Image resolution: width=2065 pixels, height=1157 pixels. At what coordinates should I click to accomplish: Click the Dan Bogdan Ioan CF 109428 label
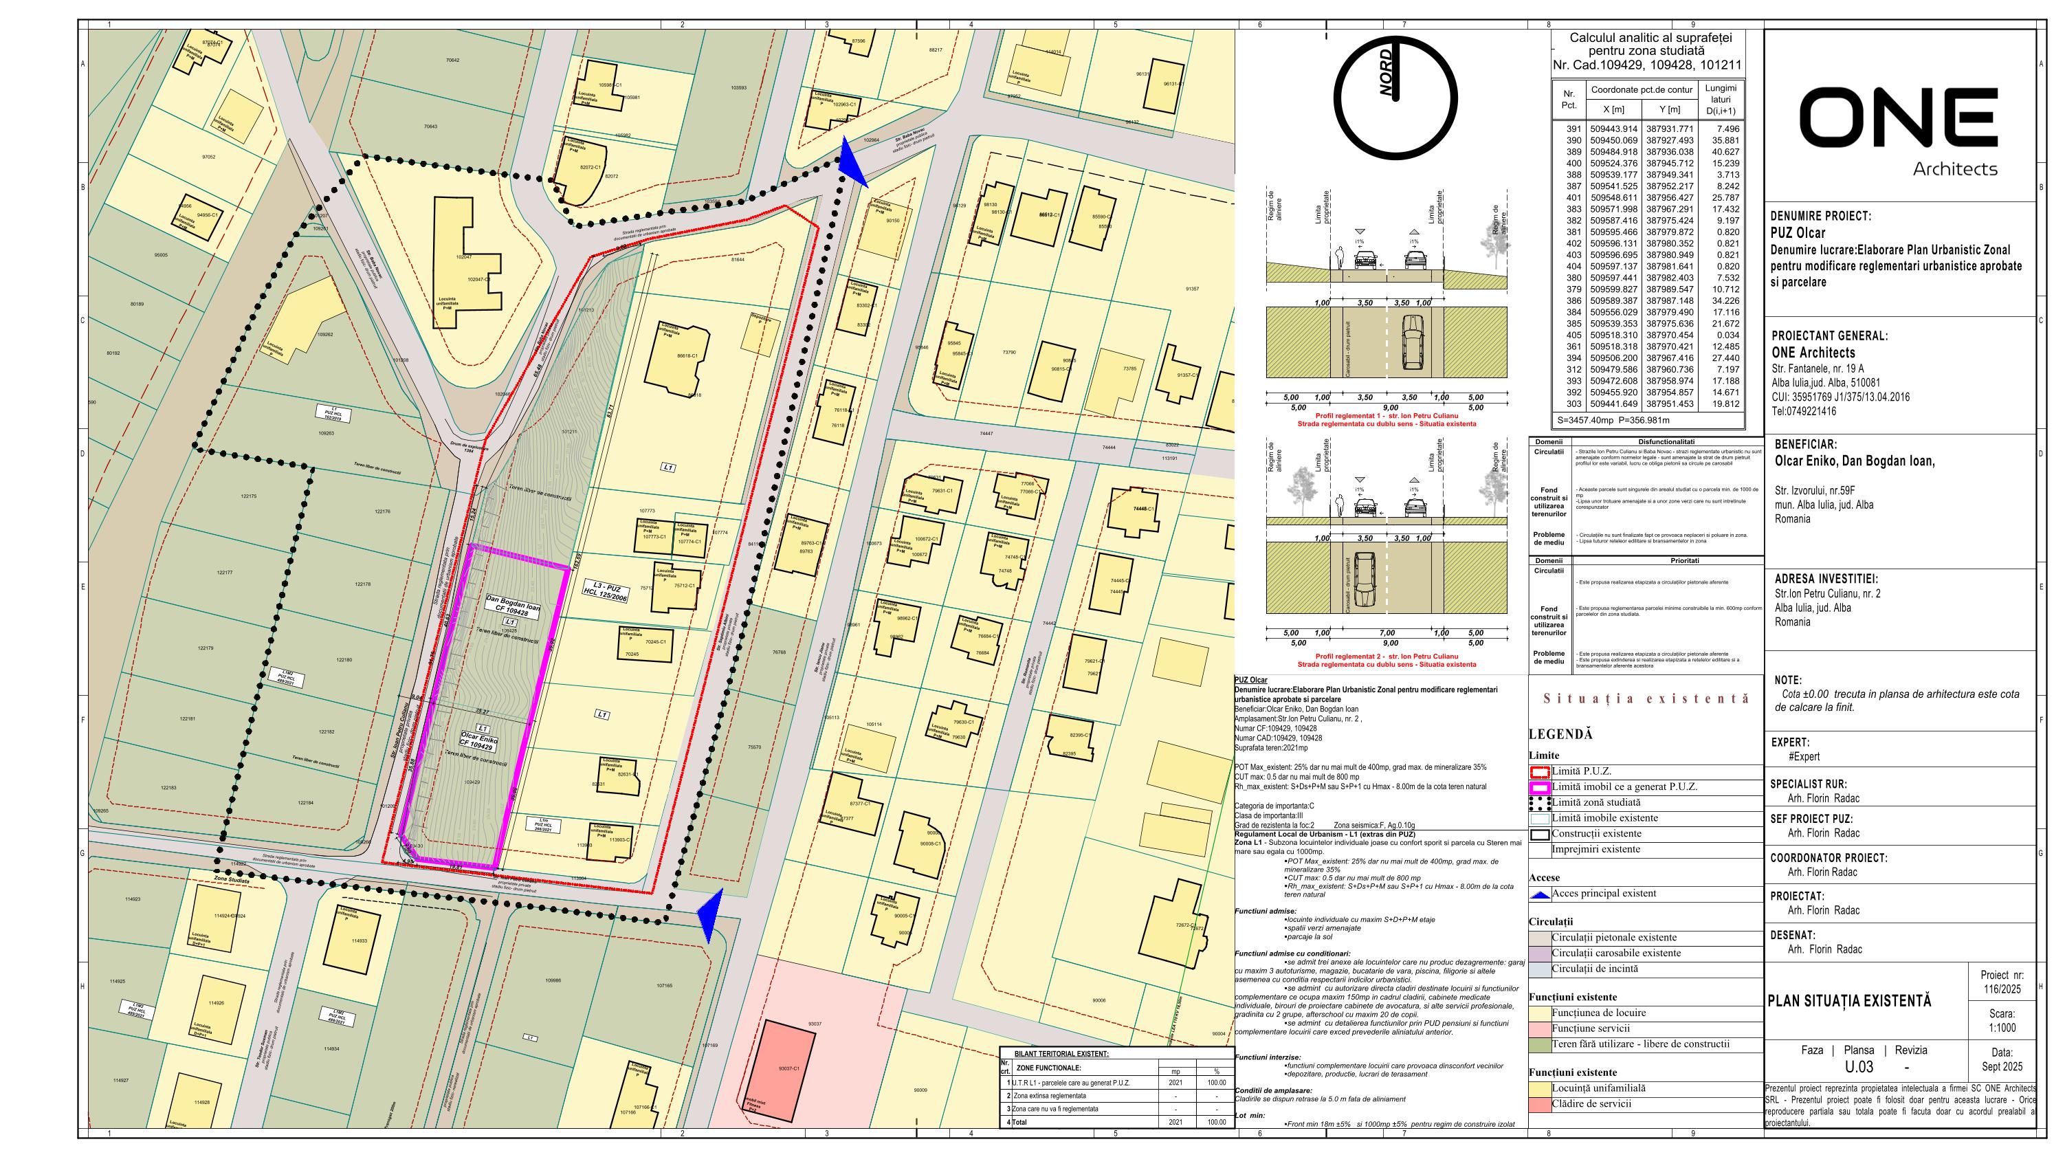point(513,606)
